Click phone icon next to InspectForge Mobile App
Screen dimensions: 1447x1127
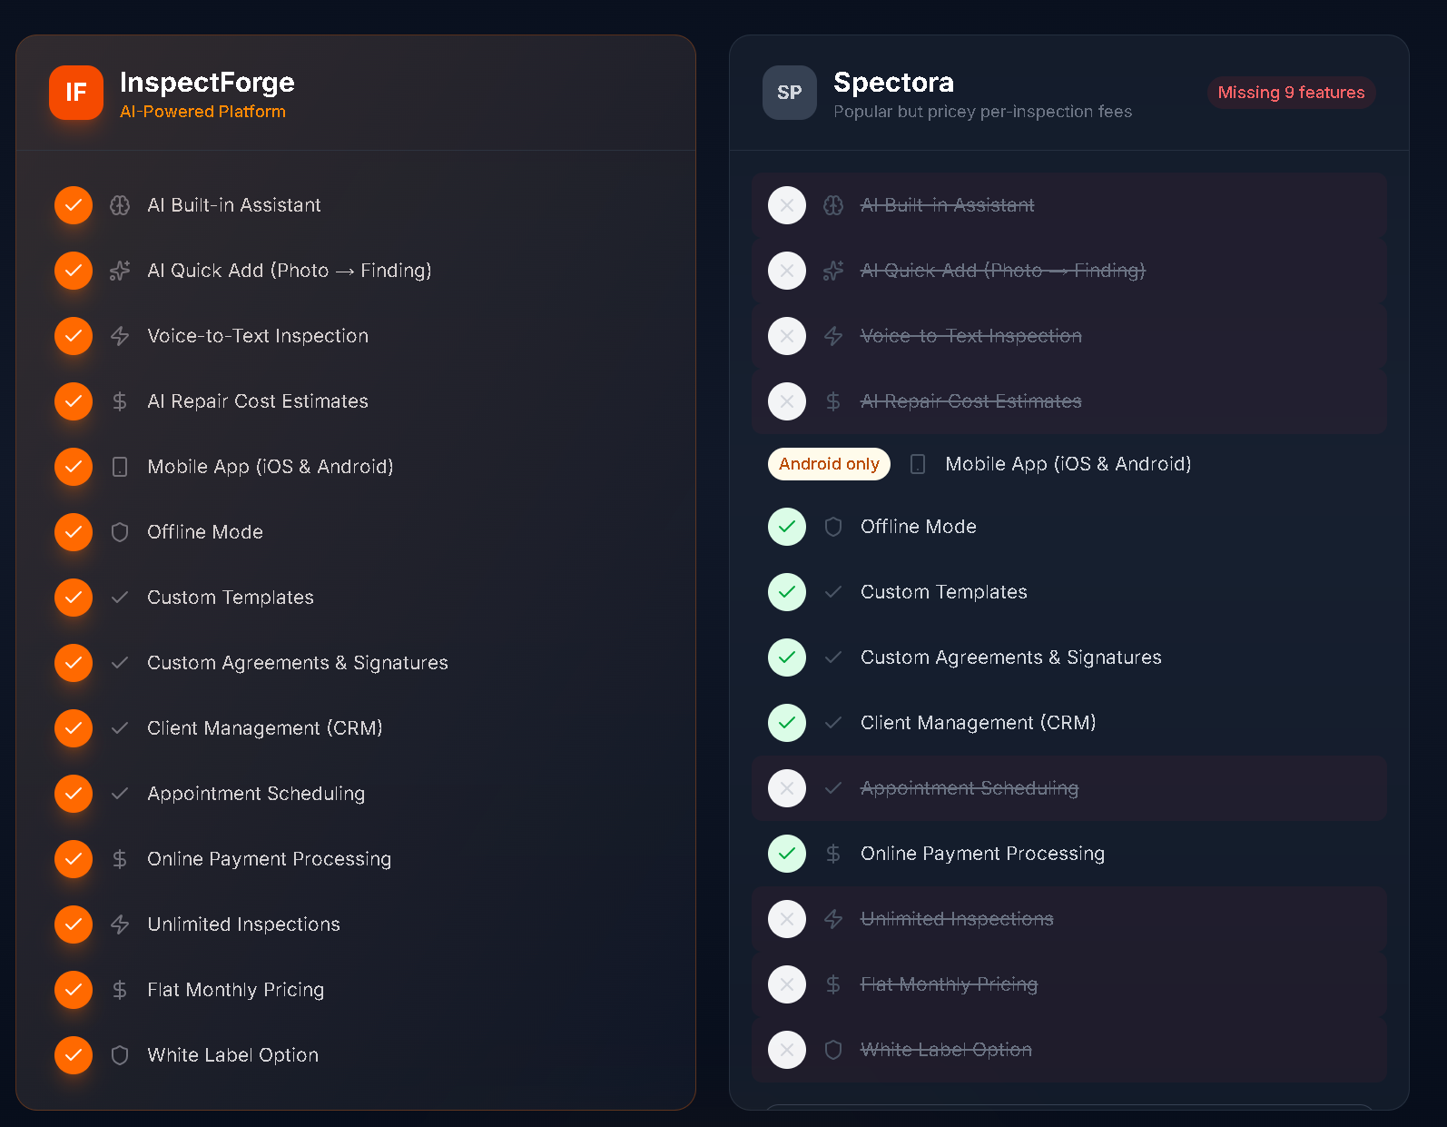[x=120, y=467]
